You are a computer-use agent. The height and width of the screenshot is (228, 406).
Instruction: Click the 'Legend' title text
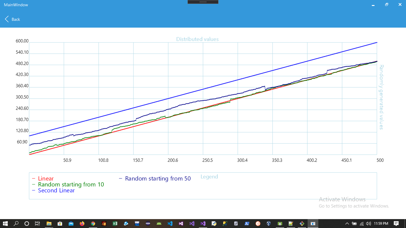[209, 177]
